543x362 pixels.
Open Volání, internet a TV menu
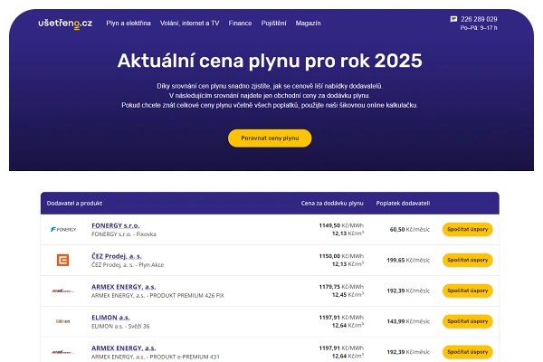coord(189,24)
